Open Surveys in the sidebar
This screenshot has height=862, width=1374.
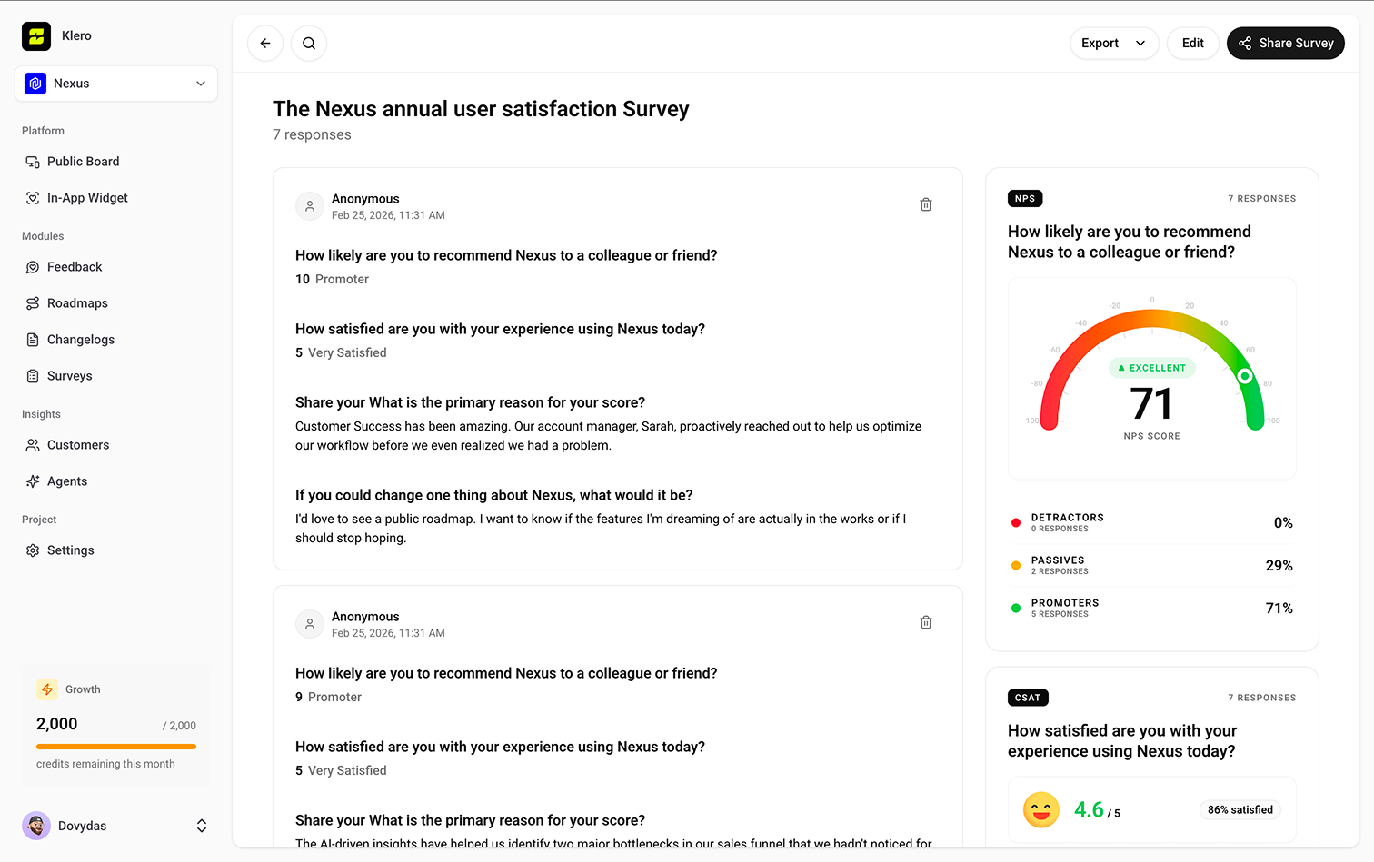click(70, 376)
